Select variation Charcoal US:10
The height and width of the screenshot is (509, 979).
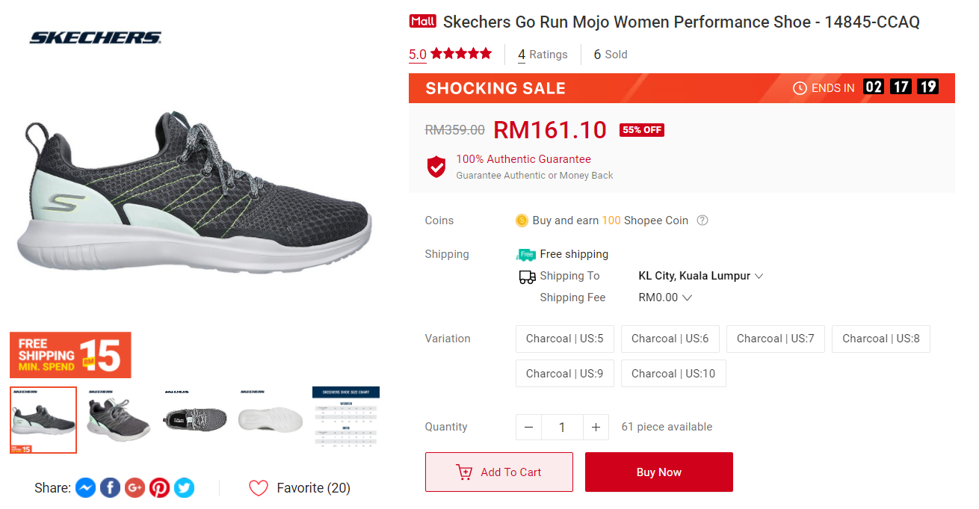[x=673, y=374]
